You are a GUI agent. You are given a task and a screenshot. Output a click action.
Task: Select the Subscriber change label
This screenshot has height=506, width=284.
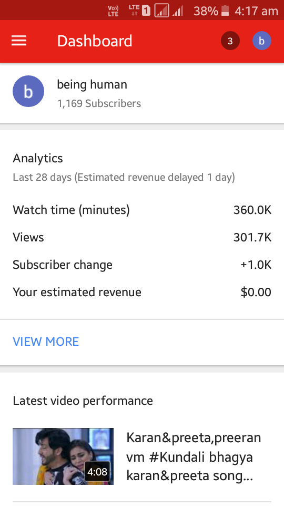tap(63, 265)
